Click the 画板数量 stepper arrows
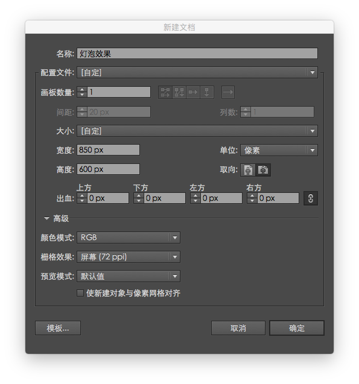 [82, 92]
